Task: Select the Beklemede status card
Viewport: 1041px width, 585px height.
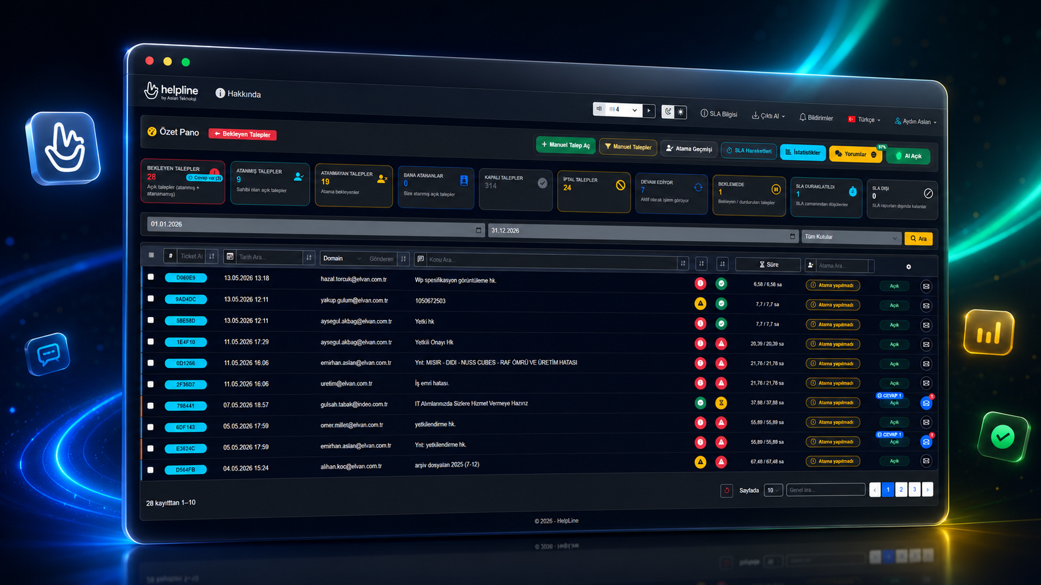Action: pyautogui.click(x=749, y=195)
